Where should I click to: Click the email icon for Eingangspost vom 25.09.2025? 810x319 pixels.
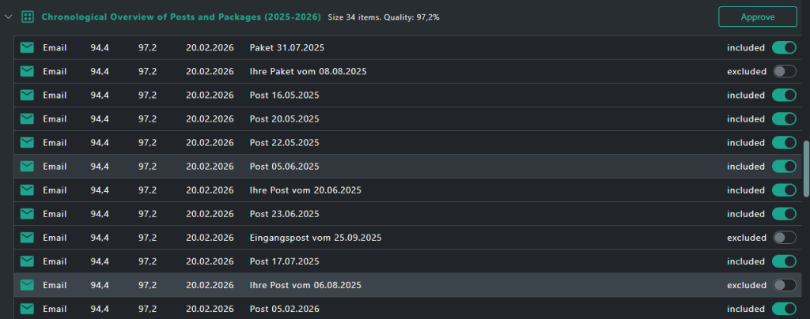[x=28, y=238]
